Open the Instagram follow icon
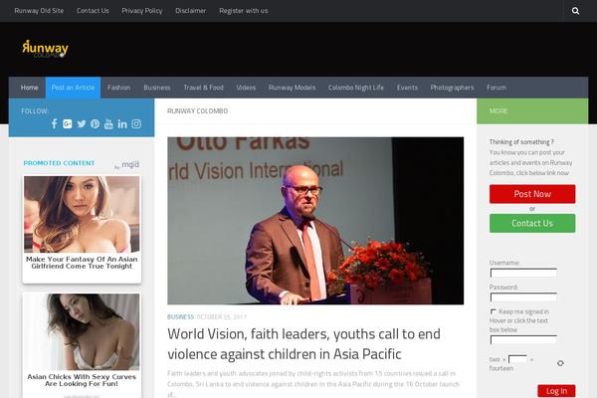This screenshot has height=398, width=597. (136, 123)
